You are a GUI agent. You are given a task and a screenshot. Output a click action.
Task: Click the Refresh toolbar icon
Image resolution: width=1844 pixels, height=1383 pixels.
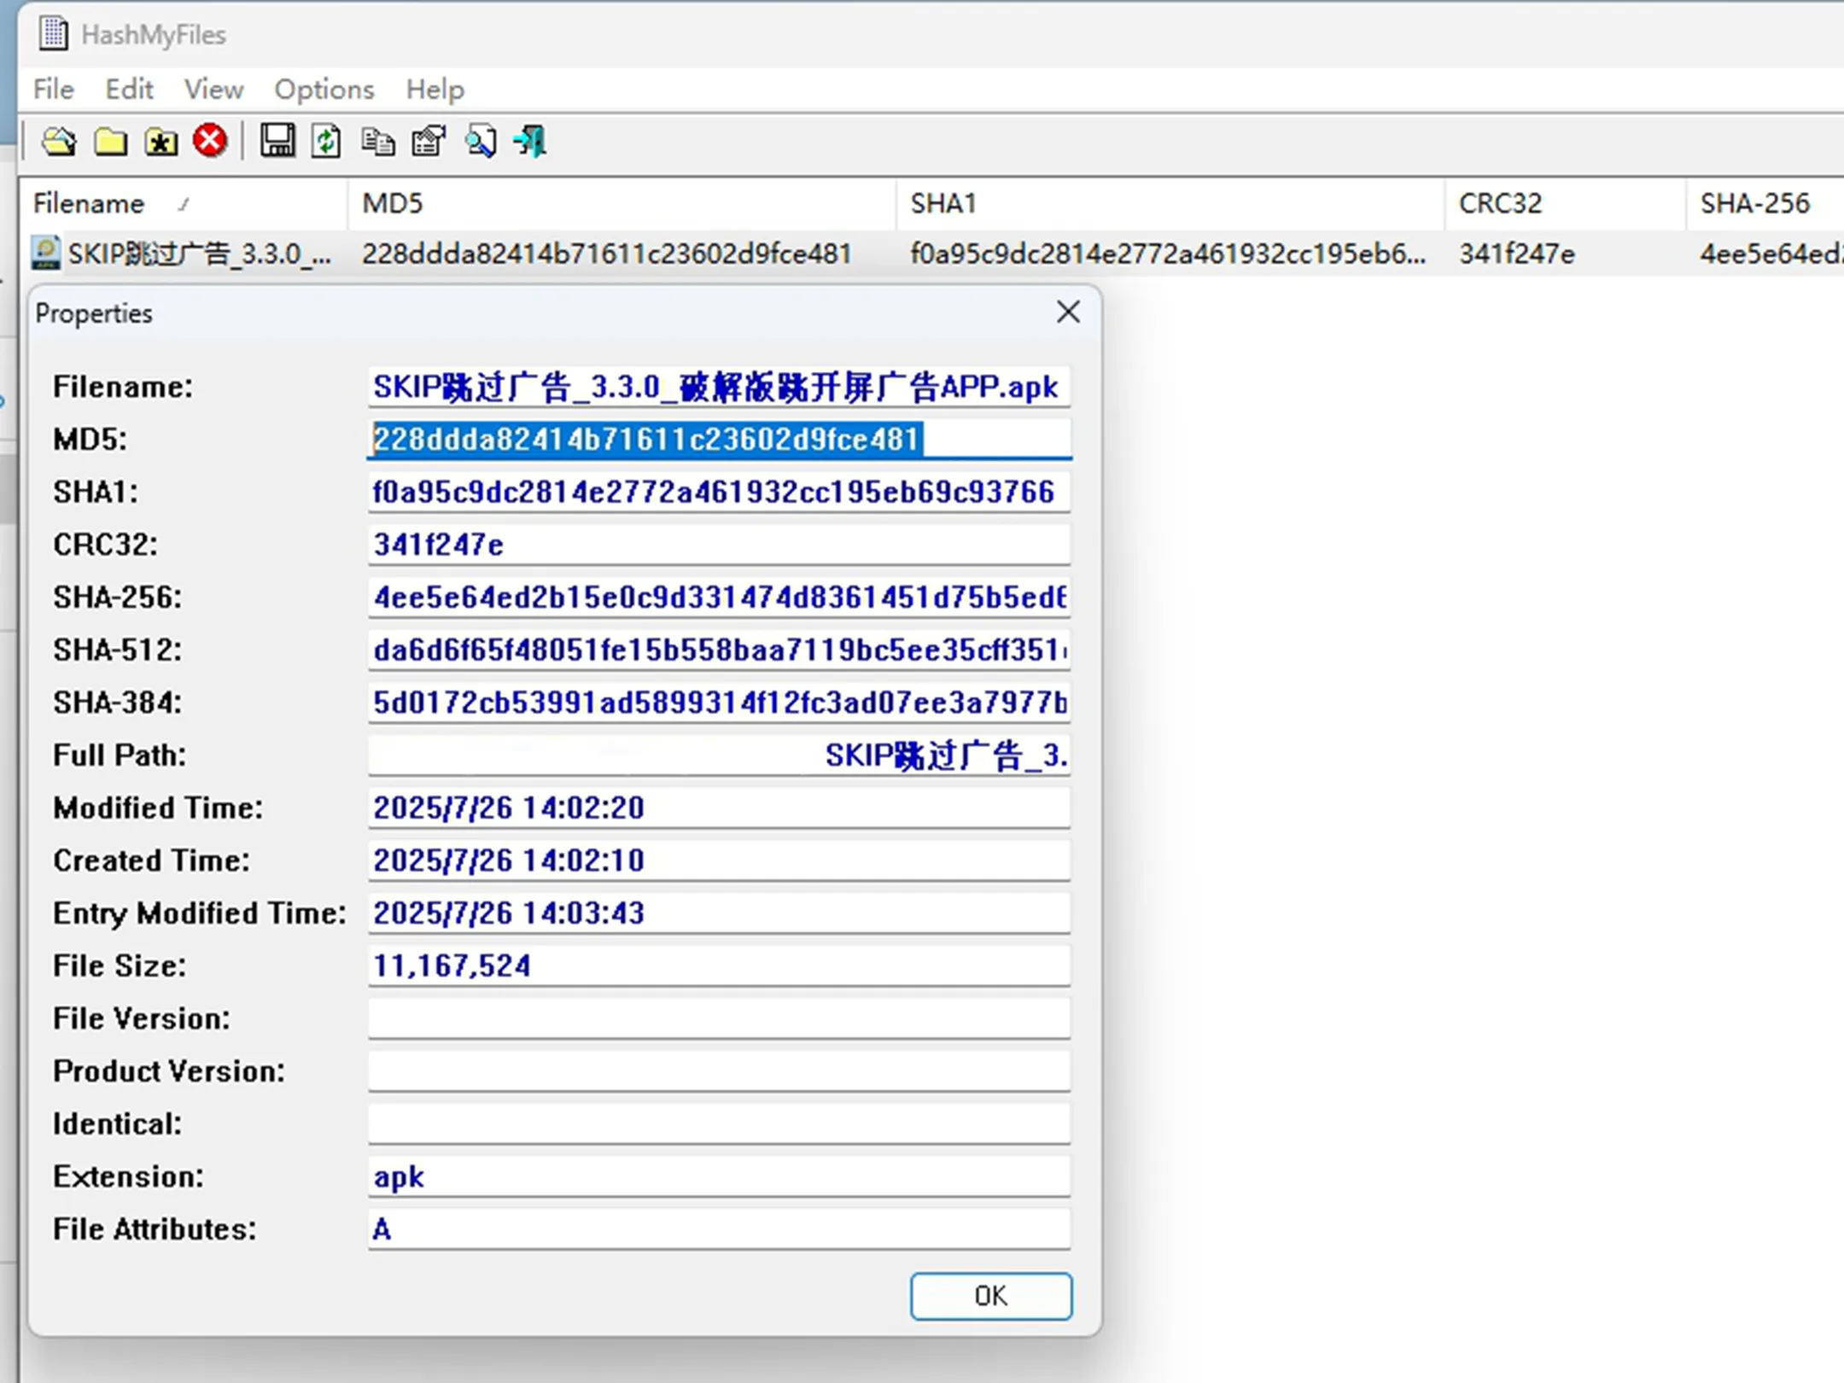click(x=326, y=141)
